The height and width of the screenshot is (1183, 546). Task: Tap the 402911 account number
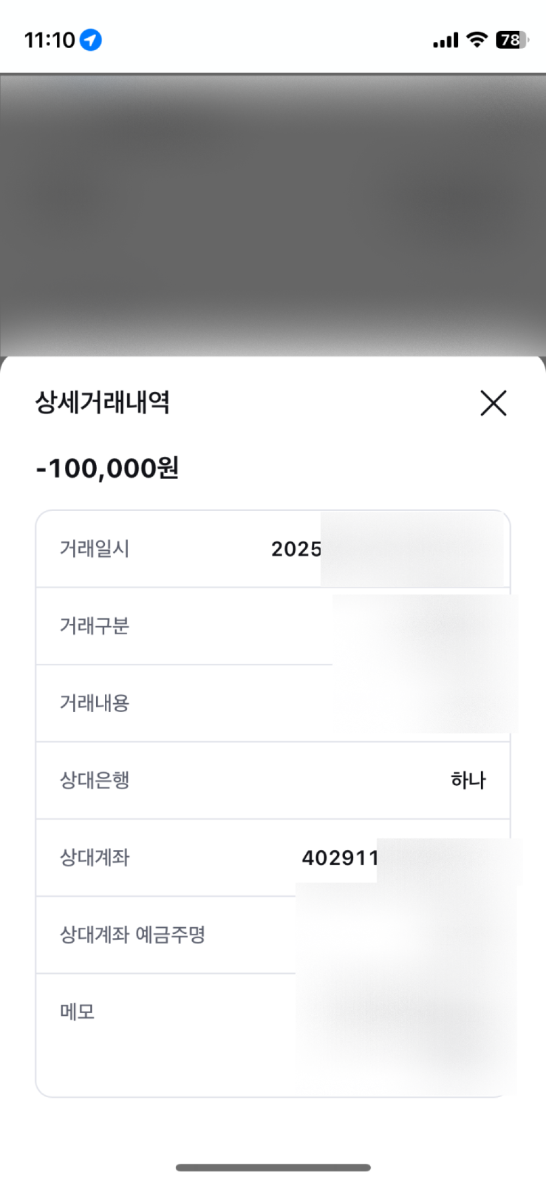(340, 858)
